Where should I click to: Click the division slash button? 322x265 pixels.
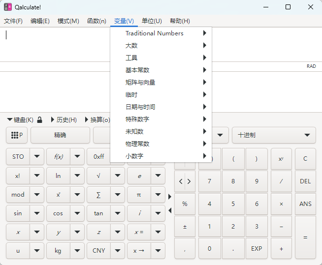pos(281,181)
